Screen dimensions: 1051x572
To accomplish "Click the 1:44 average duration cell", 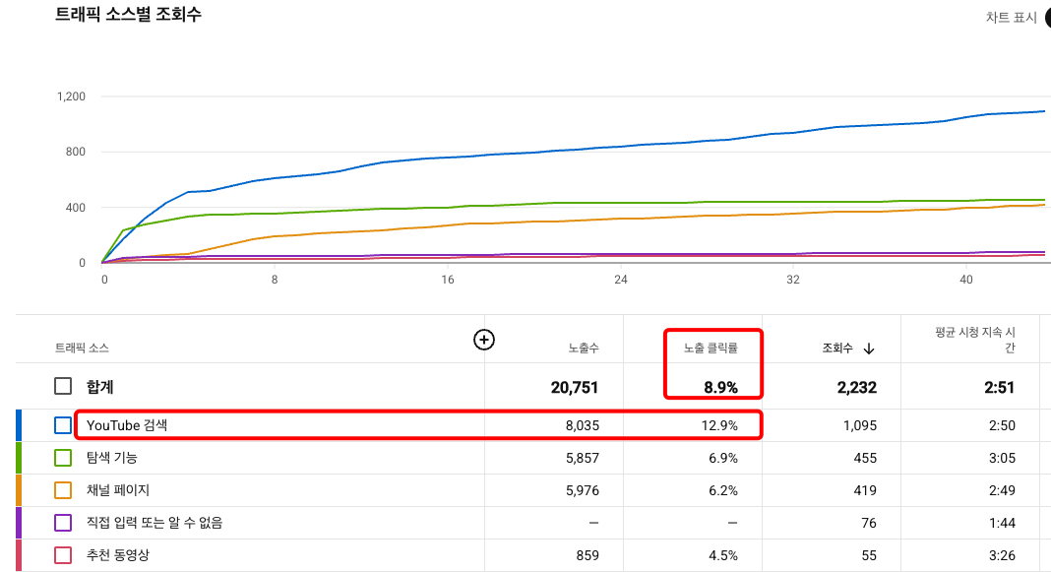I will tap(1002, 523).
